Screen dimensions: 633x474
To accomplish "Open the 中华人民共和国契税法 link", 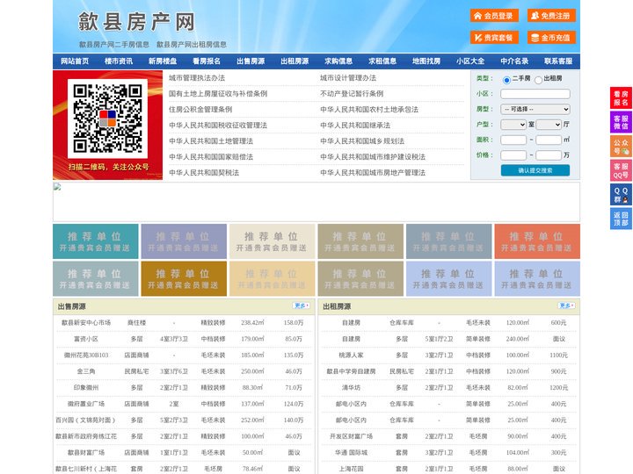I will pos(204,173).
